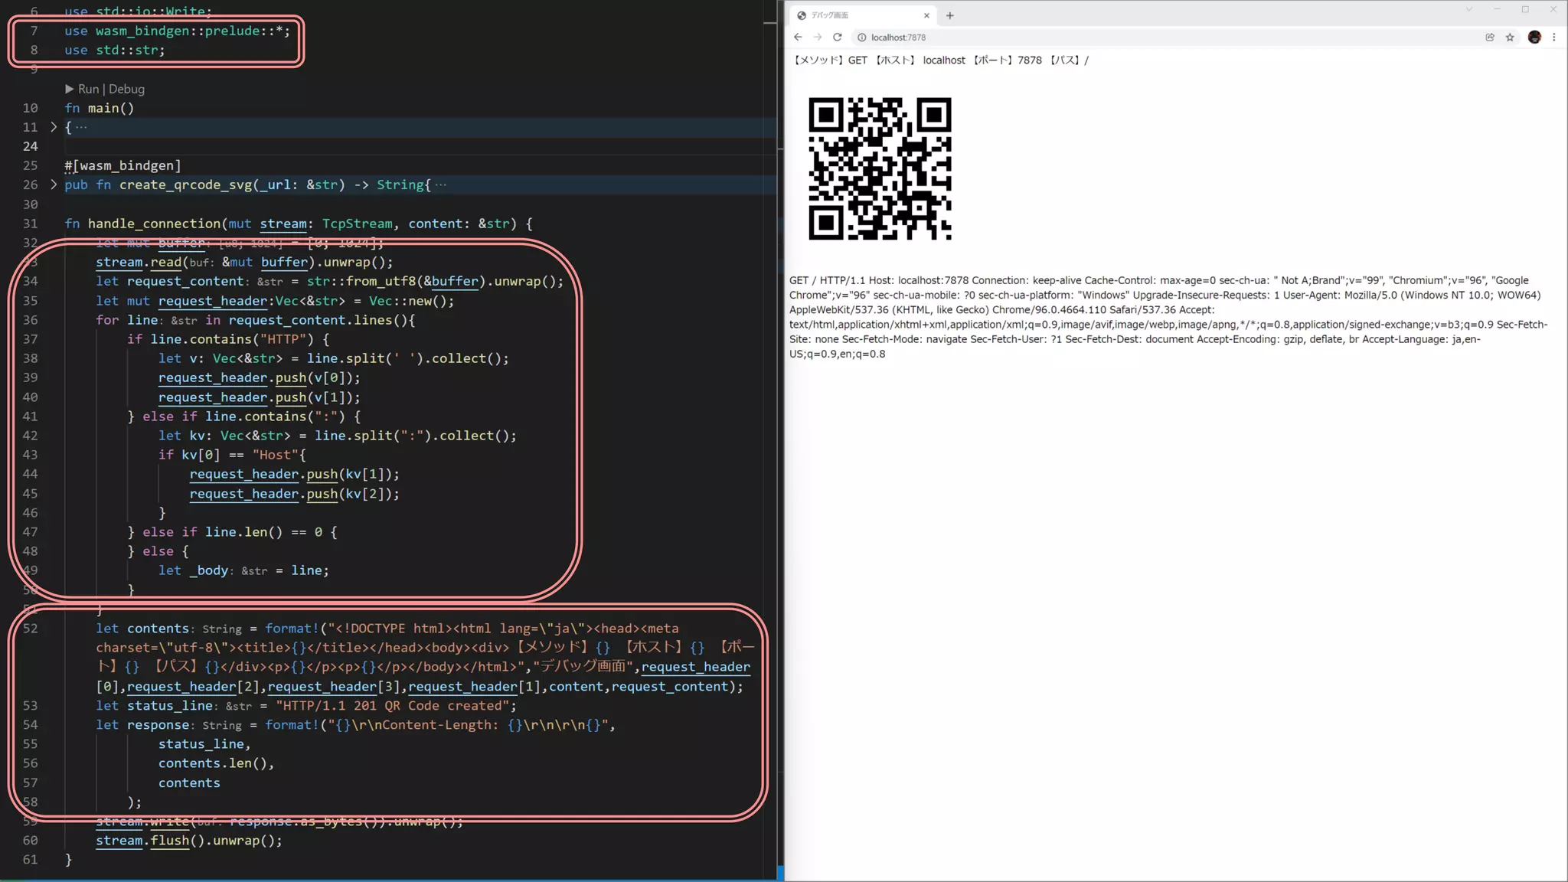Click the editor vertical scrollbar marker

click(x=770, y=23)
